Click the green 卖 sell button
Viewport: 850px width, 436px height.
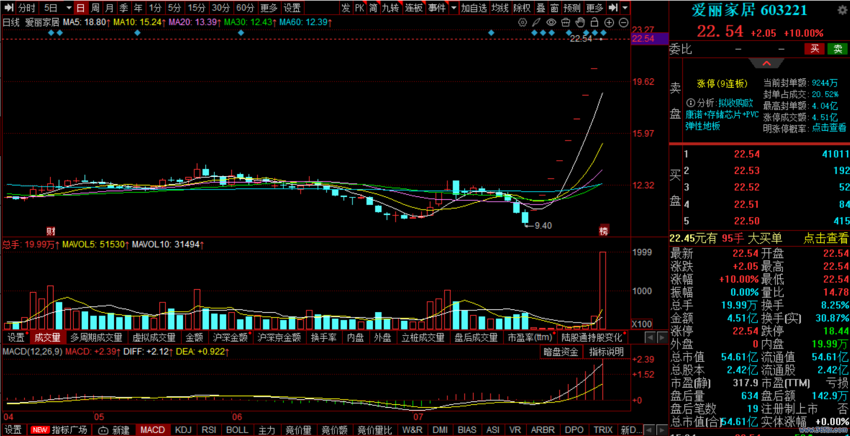(838, 49)
